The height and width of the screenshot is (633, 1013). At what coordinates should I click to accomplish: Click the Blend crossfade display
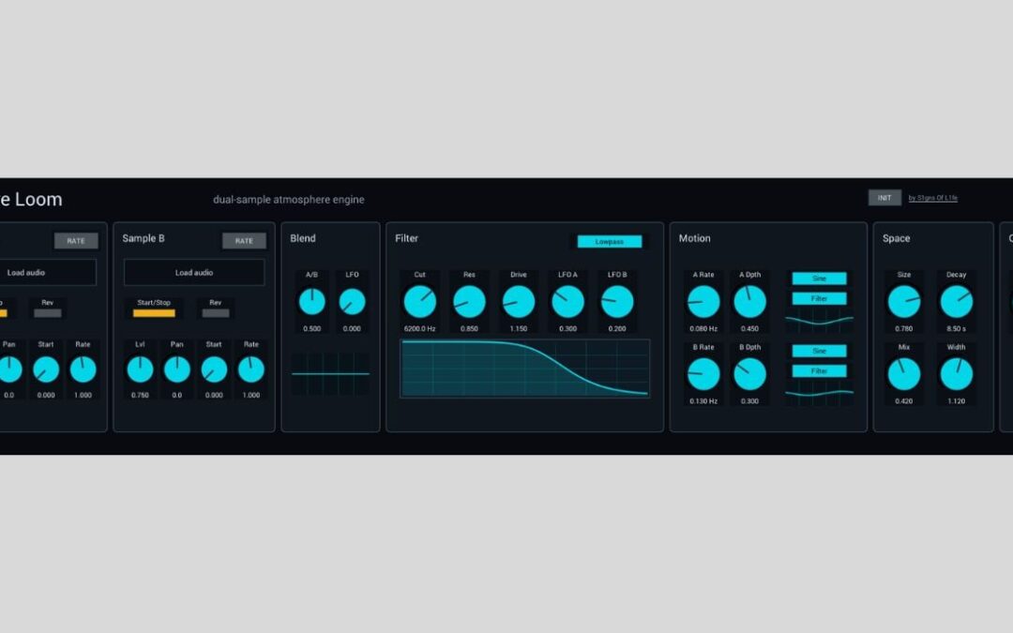click(x=330, y=373)
